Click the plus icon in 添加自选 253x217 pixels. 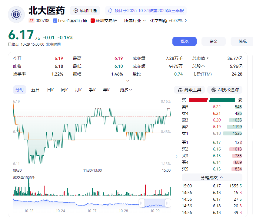[x=75, y=11]
